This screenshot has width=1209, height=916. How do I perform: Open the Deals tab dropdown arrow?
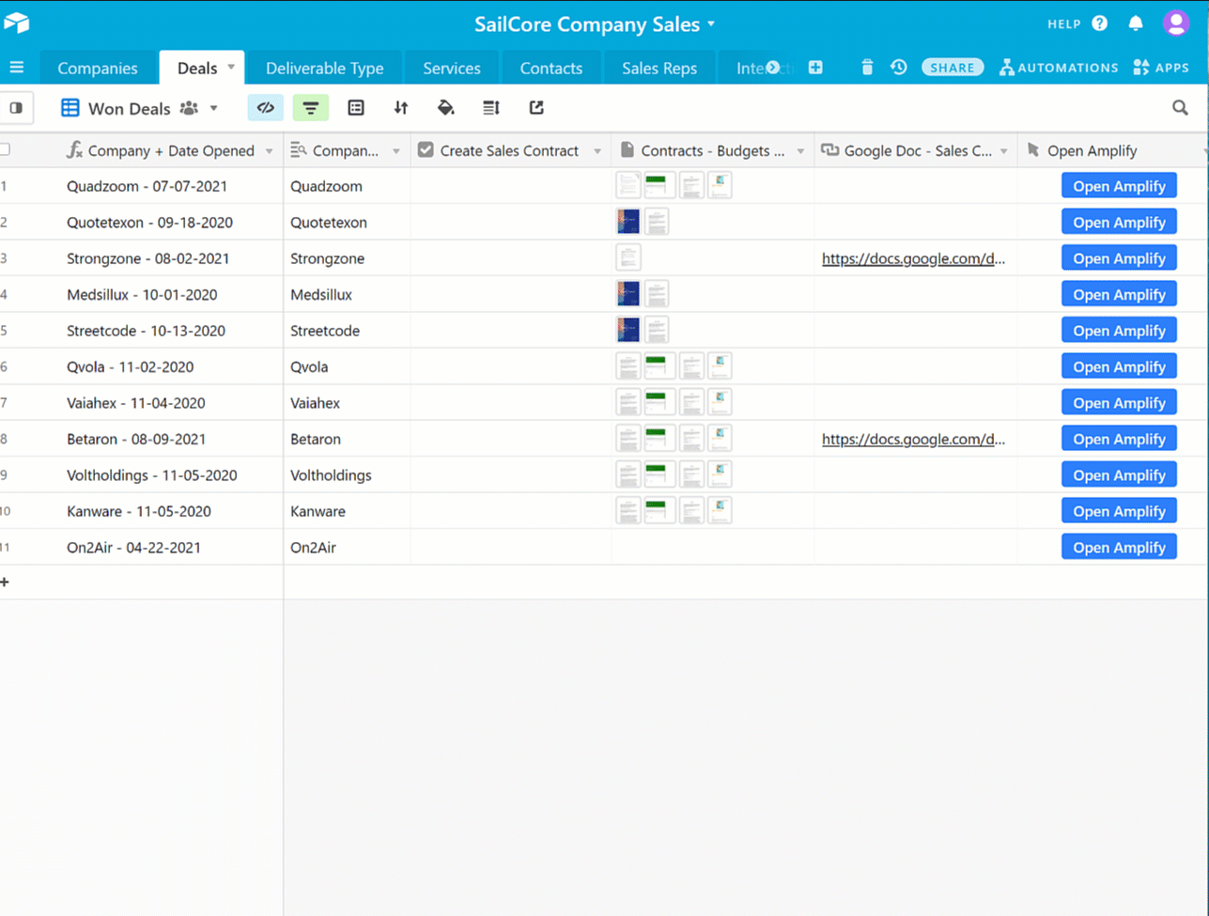[x=231, y=68]
